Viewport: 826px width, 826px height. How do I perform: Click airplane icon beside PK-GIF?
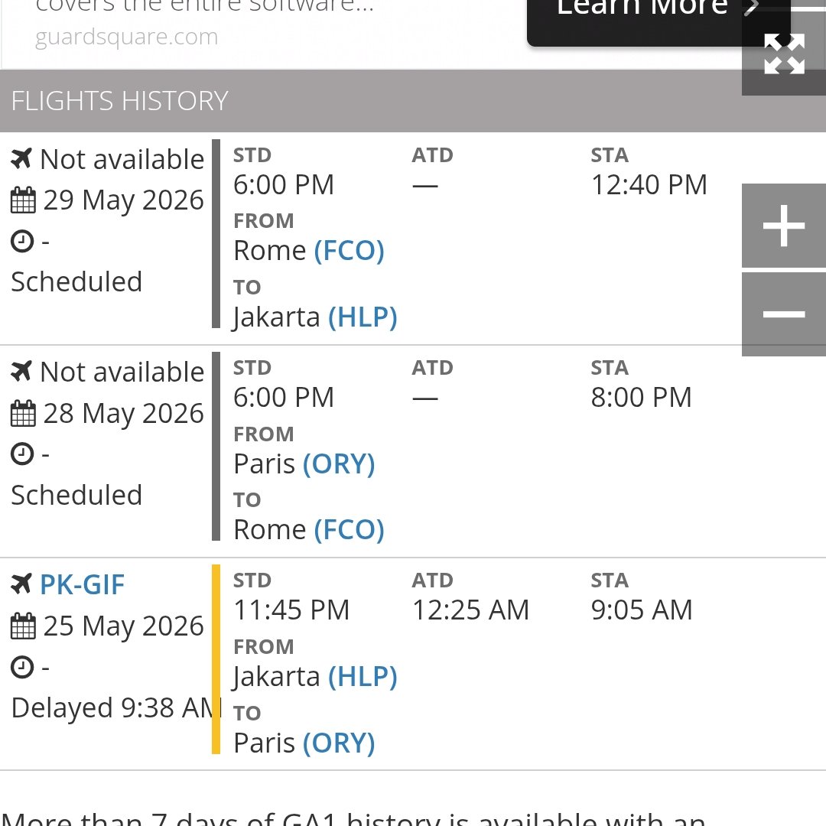(21, 584)
